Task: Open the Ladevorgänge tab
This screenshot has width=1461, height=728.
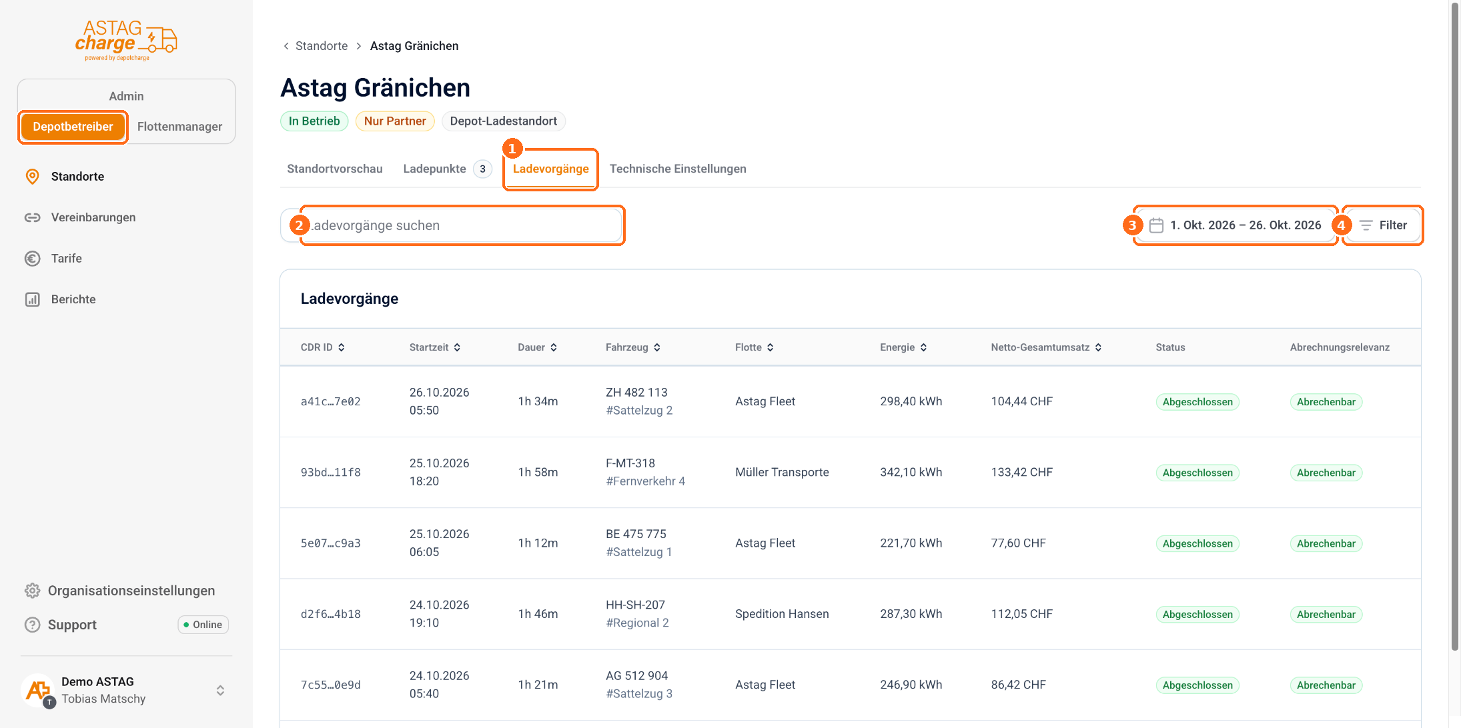Action: 551,169
